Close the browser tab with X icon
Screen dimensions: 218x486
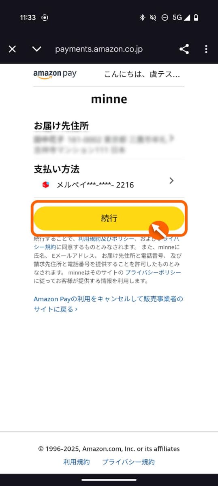13,49
